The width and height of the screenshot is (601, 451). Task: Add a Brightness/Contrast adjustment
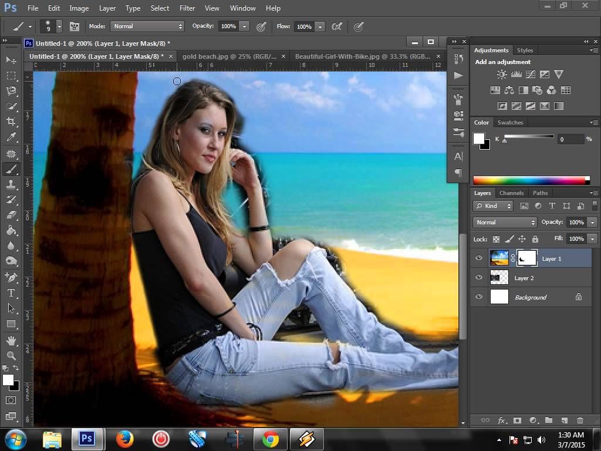click(x=502, y=75)
